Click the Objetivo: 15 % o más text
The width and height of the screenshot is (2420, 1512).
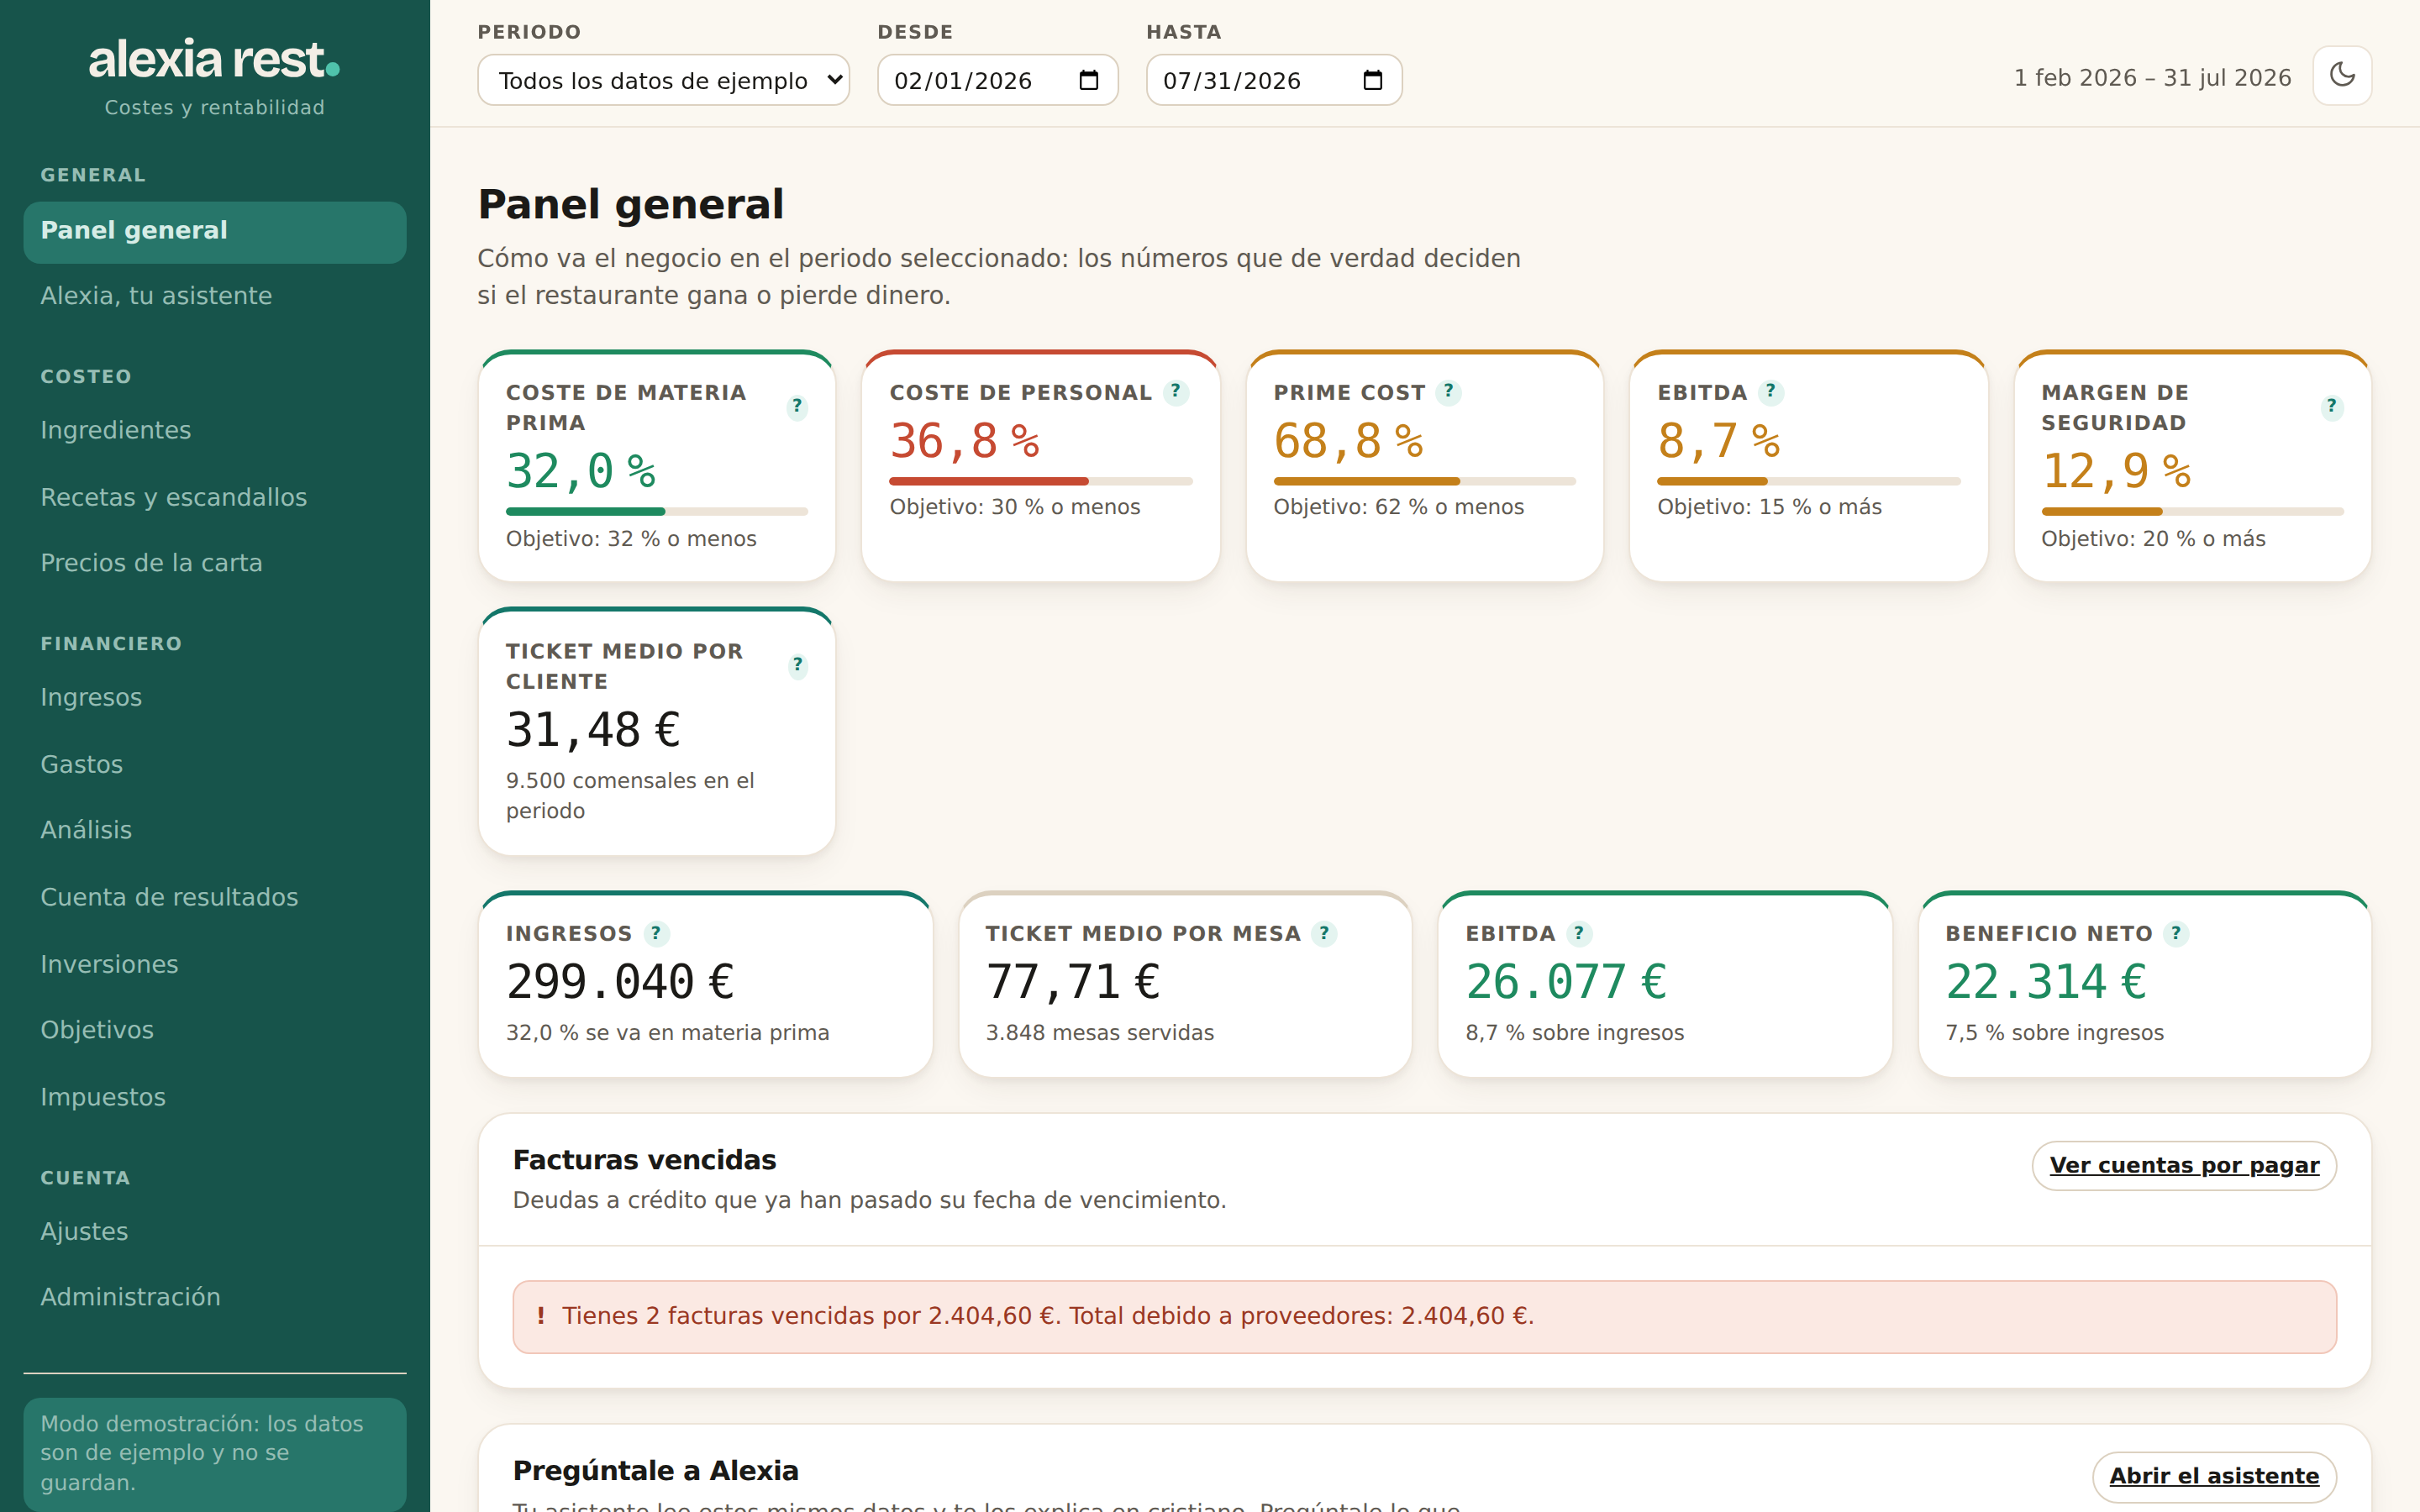pos(1770,507)
